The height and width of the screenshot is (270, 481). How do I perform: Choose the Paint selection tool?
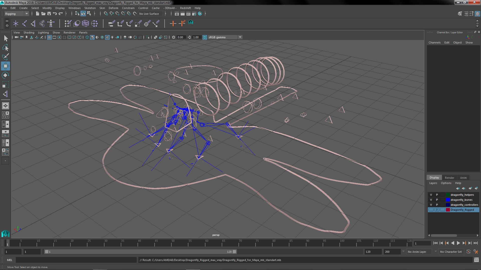pos(6,57)
